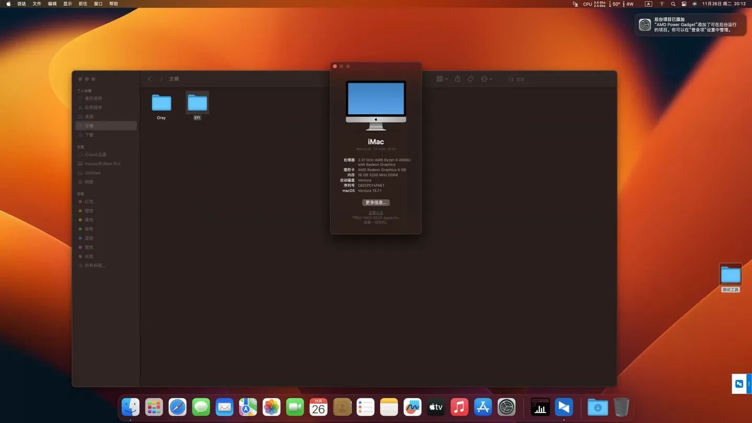The height and width of the screenshot is (423, 752).
Task: Click the Share icon in Finder toolbar
Action: (457, 79)
